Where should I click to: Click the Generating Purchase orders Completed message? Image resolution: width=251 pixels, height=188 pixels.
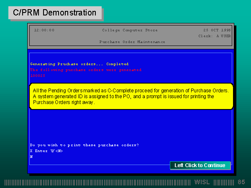[79, 64]
